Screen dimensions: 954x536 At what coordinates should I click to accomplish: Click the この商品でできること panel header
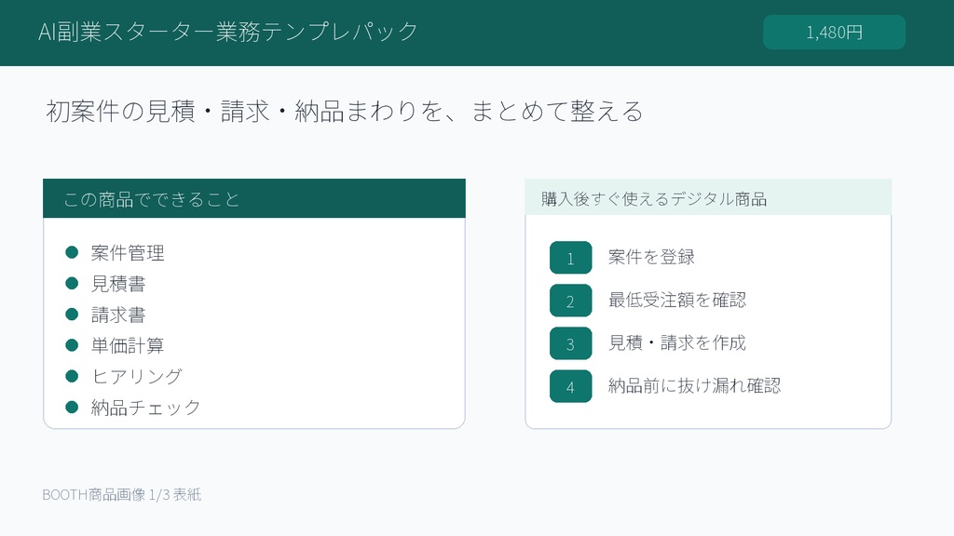tap(254, 199)
